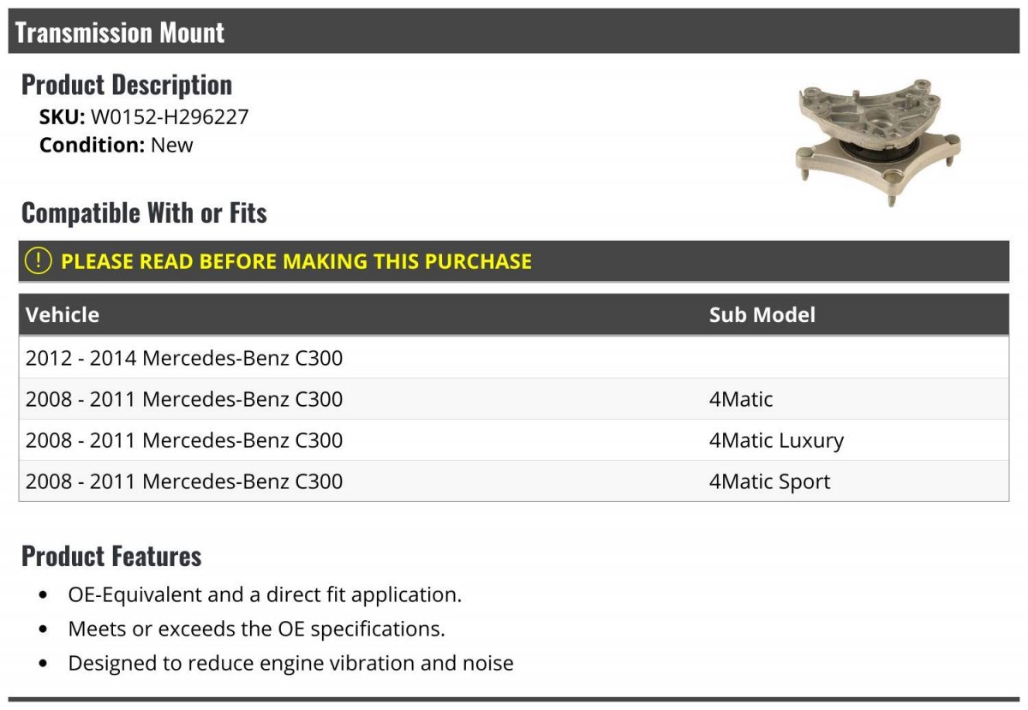Select the Sub Model column header
This screenshot has width=1028, height=710.
pos(762,314)
